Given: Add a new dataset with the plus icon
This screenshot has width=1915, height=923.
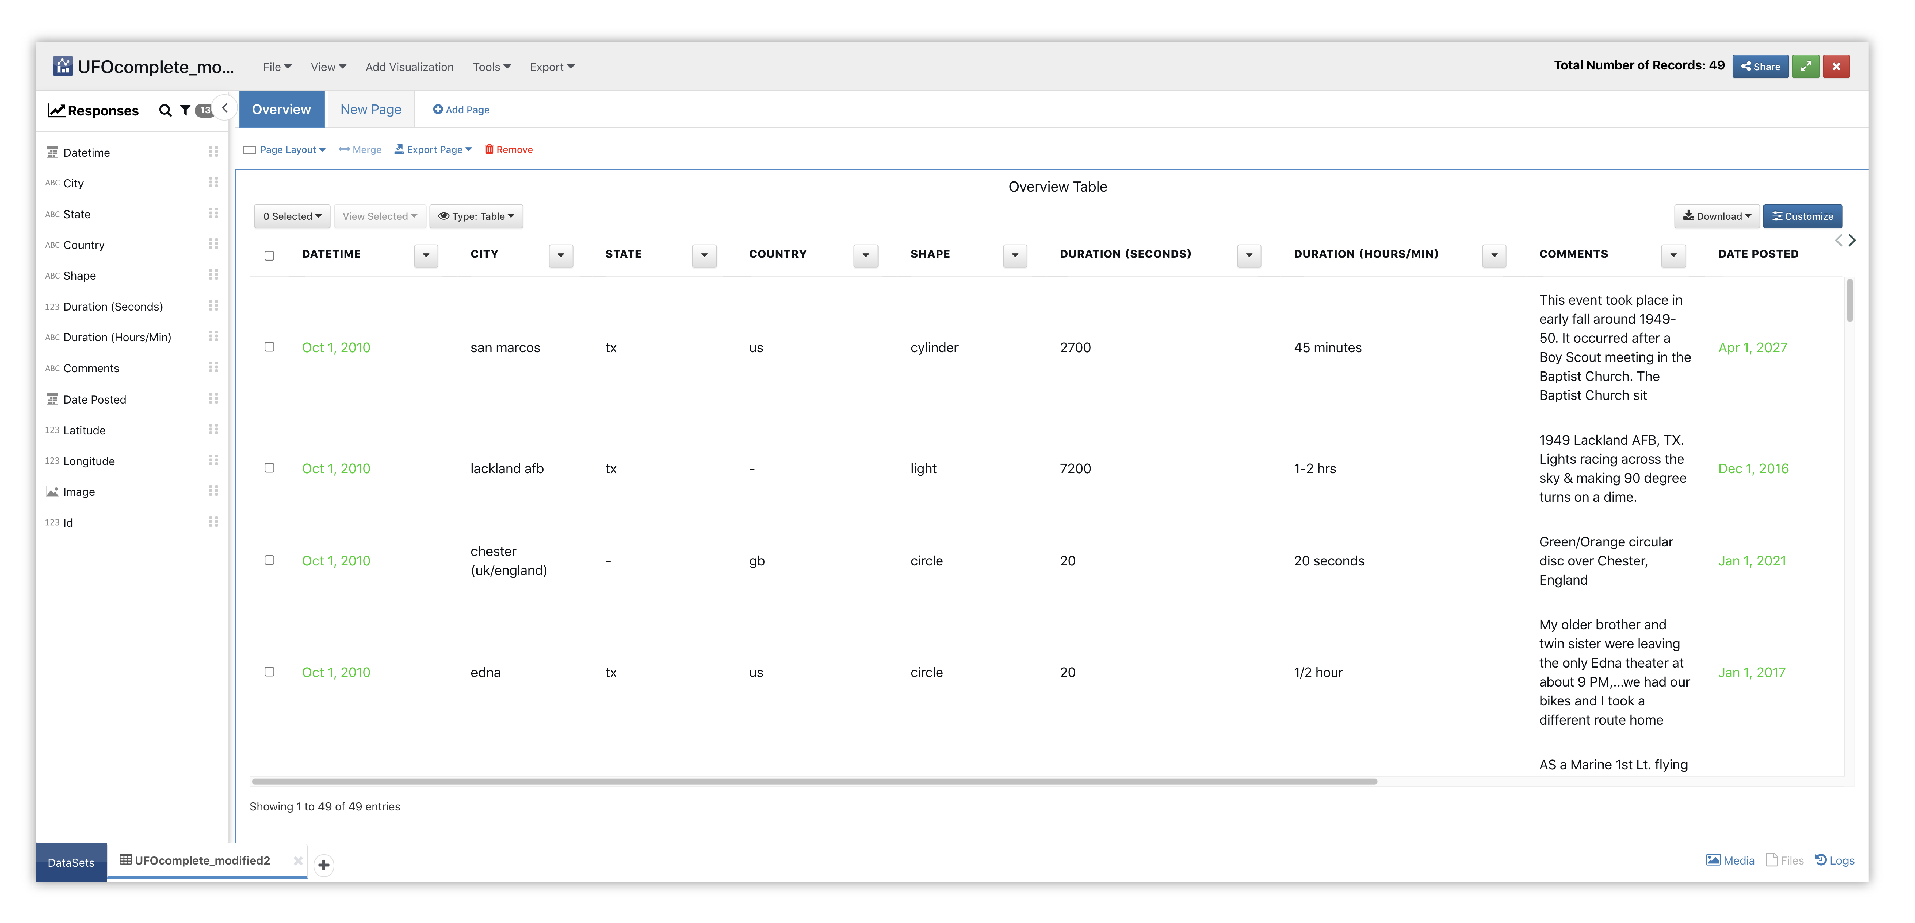Looking at the screenshot, I should click(x=323, y=865).
